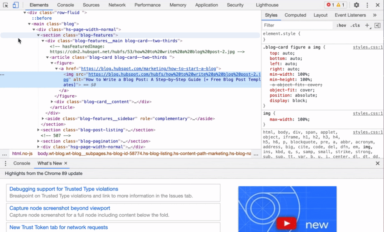Switch to the Network panel
Image resolution: width=384 pixels, height=232 pixels.
tap(117, 5)
